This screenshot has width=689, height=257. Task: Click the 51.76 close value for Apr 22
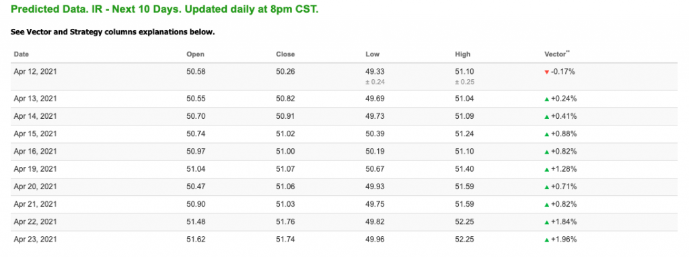click(285, 222)
